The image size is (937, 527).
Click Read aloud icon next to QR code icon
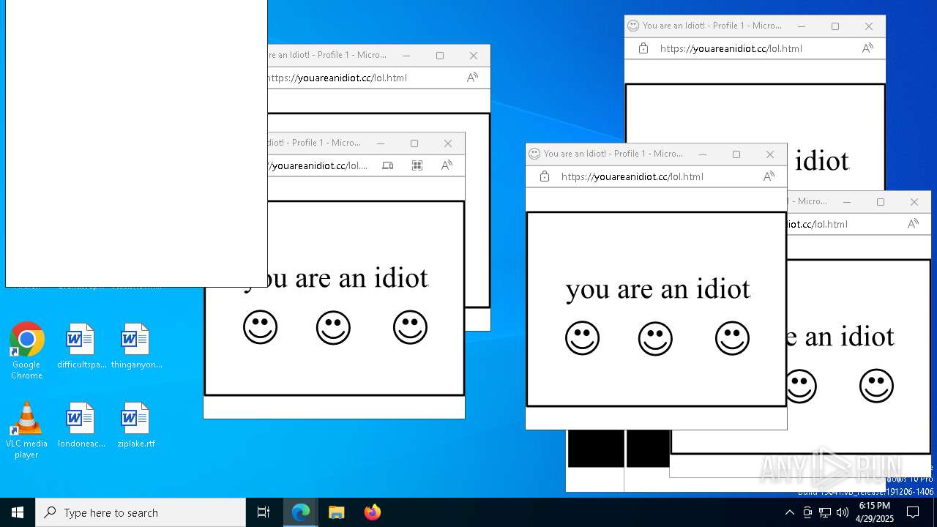447,165
